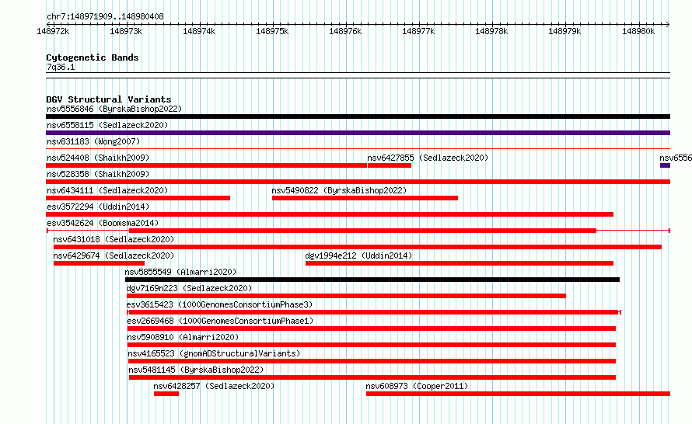This screenshot has width=692, height=424.
Task: Click the nsv5490822 (ByrskaBishop2022) label
Action: click(x=339, y=190)
